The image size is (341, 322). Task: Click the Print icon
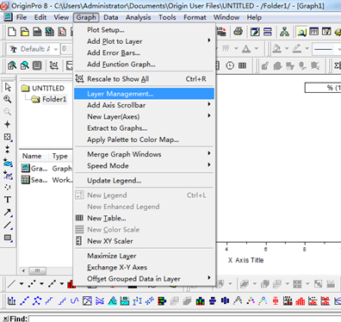pos(238,31)
